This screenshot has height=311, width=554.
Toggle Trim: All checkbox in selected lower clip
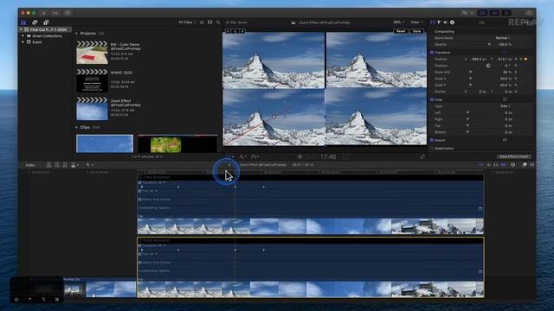tap(140, 254)
